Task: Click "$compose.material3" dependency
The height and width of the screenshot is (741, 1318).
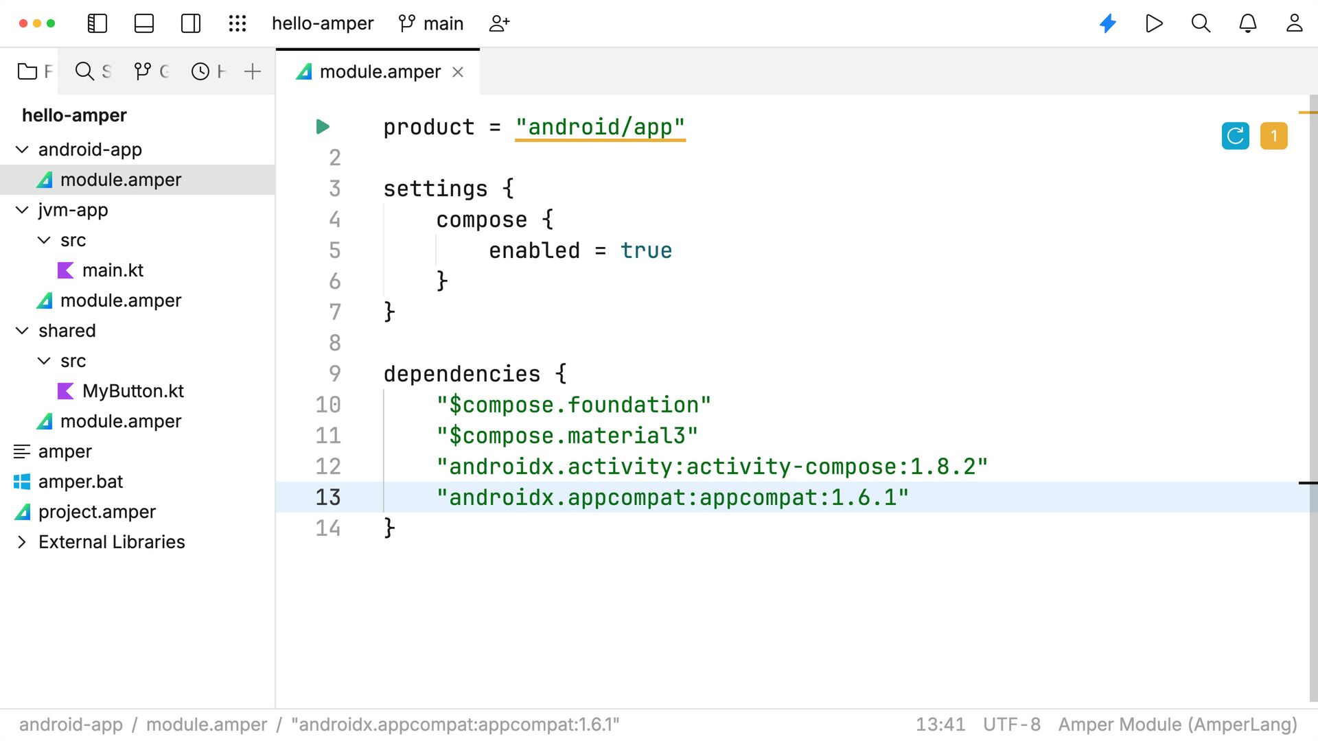Action: coord(567,436)
